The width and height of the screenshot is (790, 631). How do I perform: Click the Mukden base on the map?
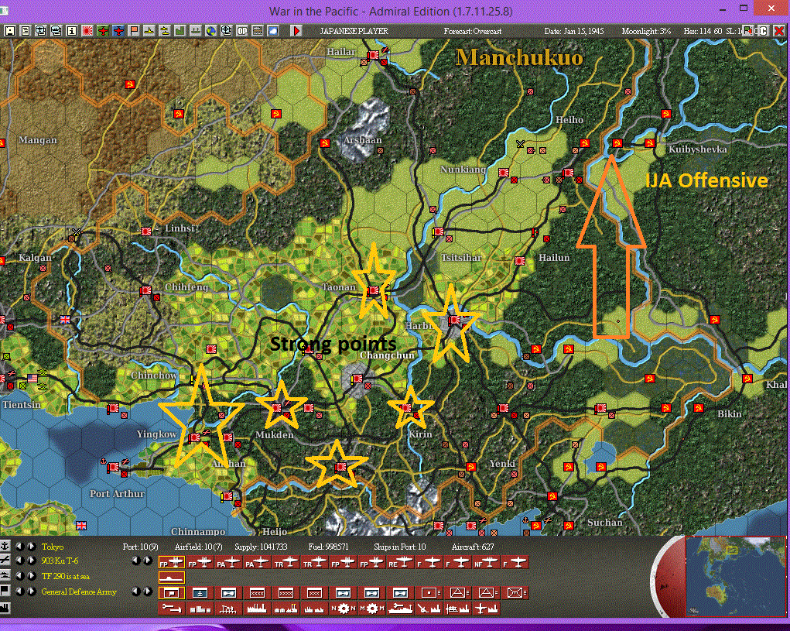coord(276,407)
